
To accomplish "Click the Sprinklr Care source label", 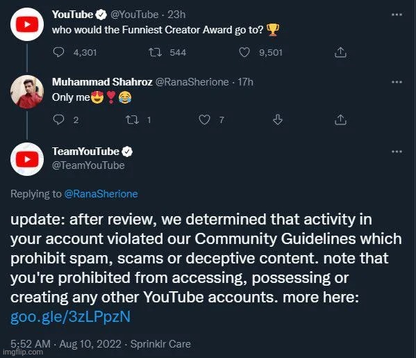I will click(x=160, y=344).
